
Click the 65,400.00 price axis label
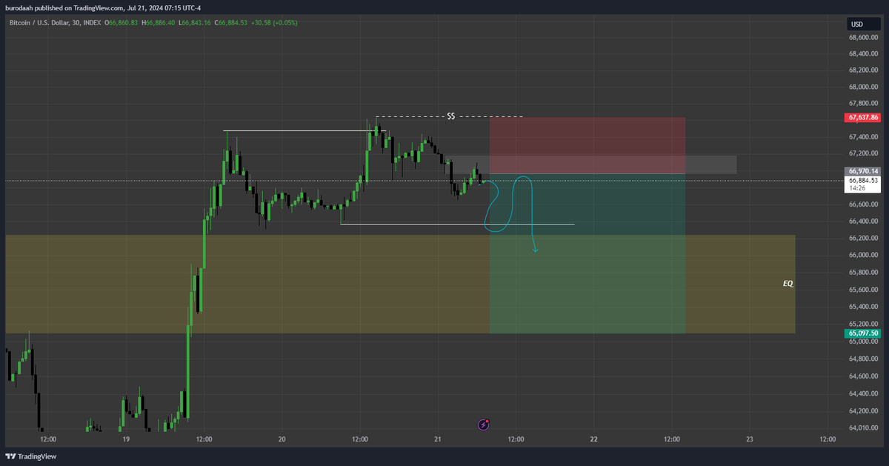pyautogui.click(x=864, y=307)
